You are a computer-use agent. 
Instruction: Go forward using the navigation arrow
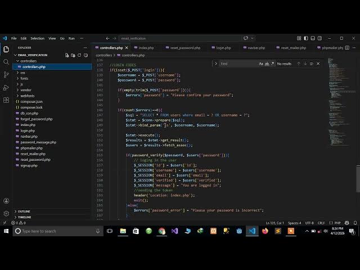(114, 38)
